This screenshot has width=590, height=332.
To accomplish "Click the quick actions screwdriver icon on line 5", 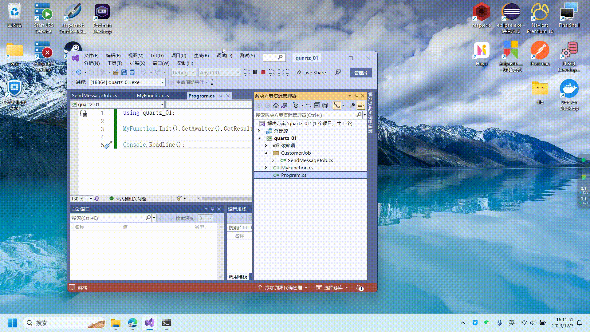I will [108, 145].
